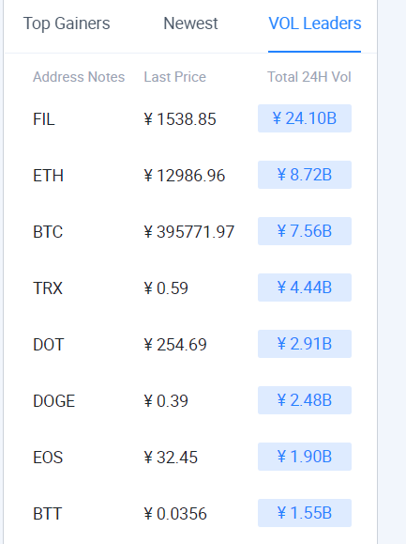406x544 pixels.
Task: Click the ¥ 24.10B volume badge
Action: 305,118
